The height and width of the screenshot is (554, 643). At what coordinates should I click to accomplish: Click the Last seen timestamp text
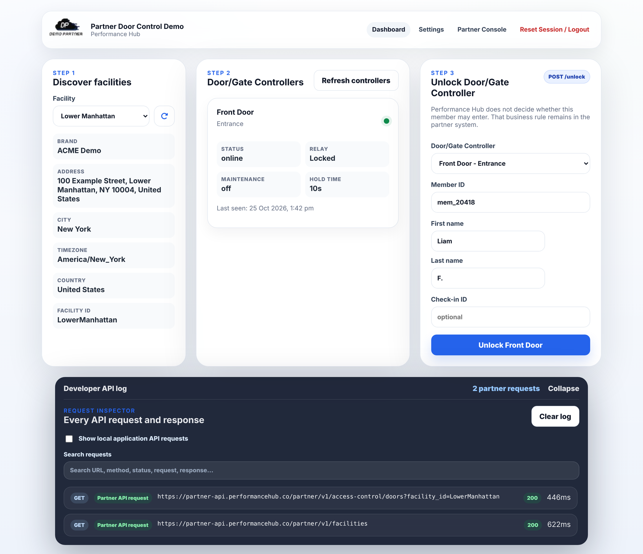point(265,208)
